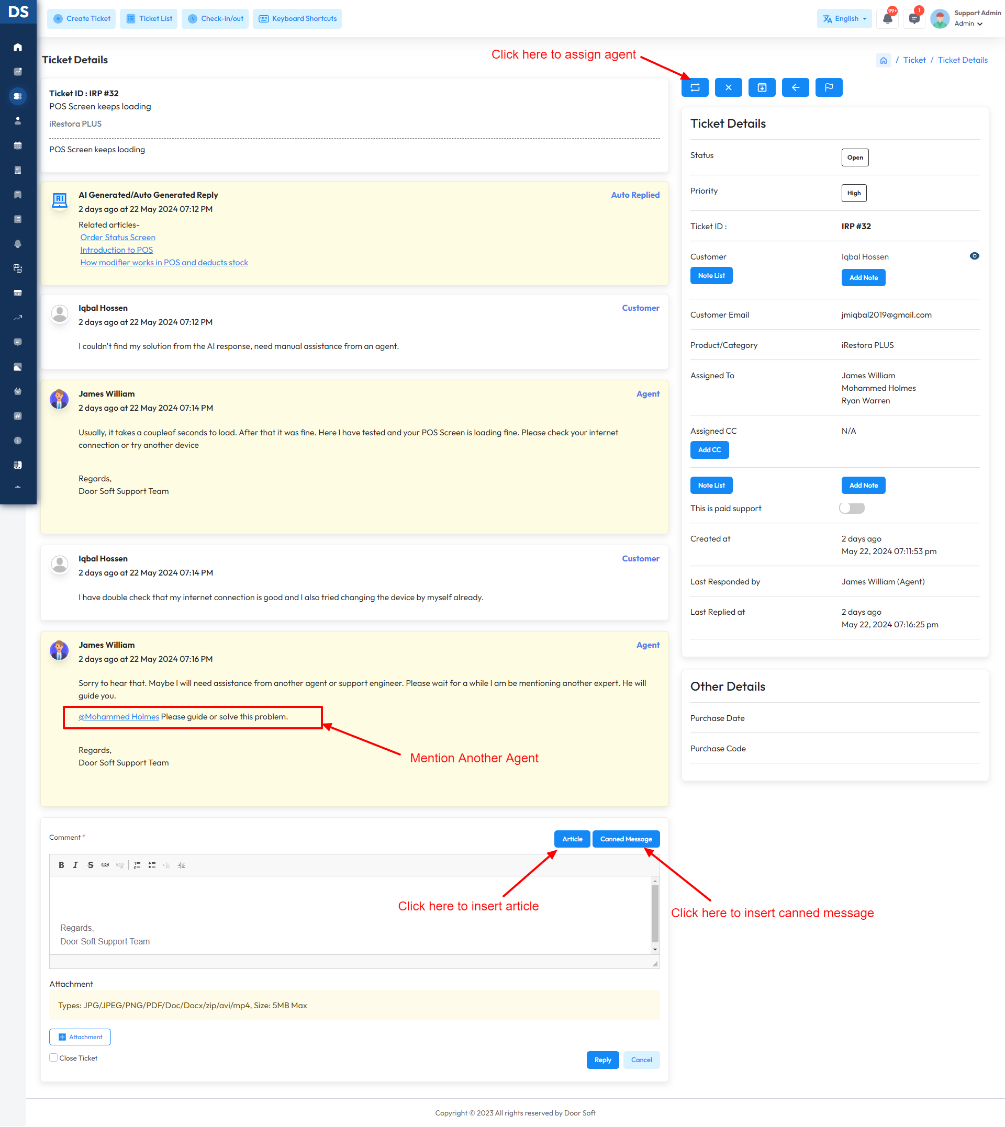The height and width of the screenshot is (1127, 1005).
Task: Open How modifier works in POS link
Action: pos(164,263)
